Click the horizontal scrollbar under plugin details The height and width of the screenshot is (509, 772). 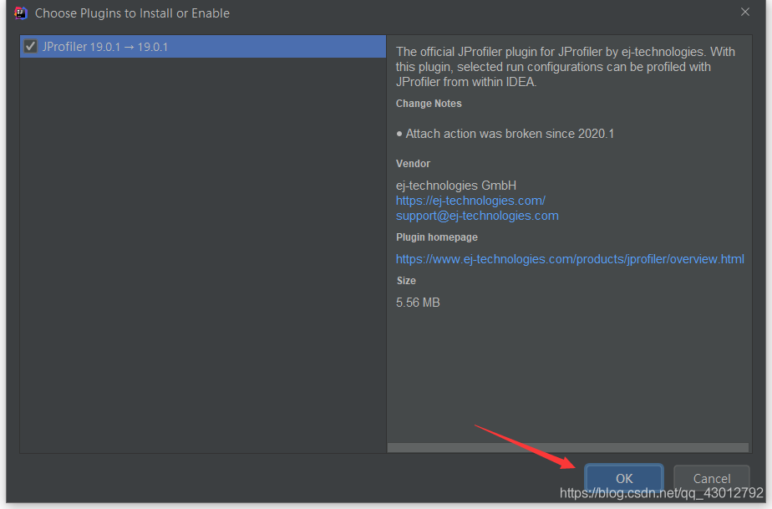[x=567, y=448]
